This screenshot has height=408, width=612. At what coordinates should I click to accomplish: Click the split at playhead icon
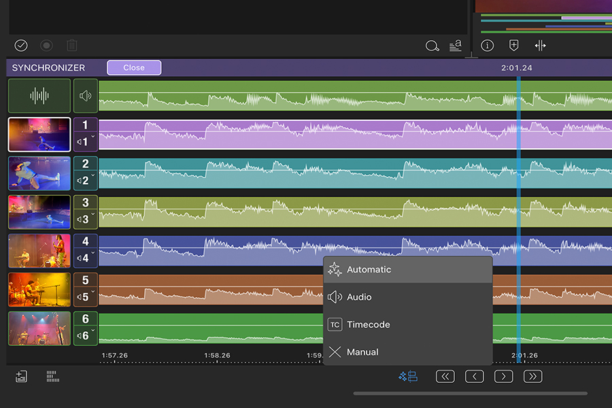[540, 46]
